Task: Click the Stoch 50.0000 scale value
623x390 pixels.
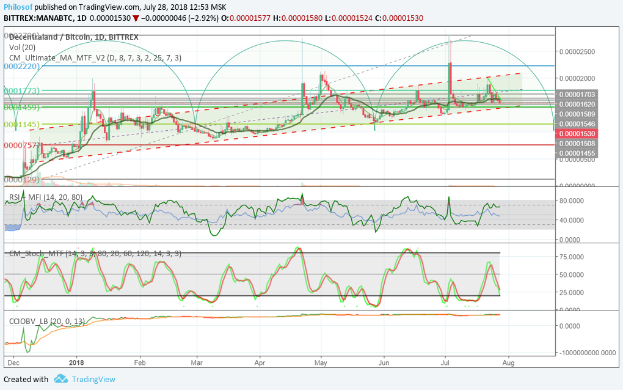Action: 571,274
